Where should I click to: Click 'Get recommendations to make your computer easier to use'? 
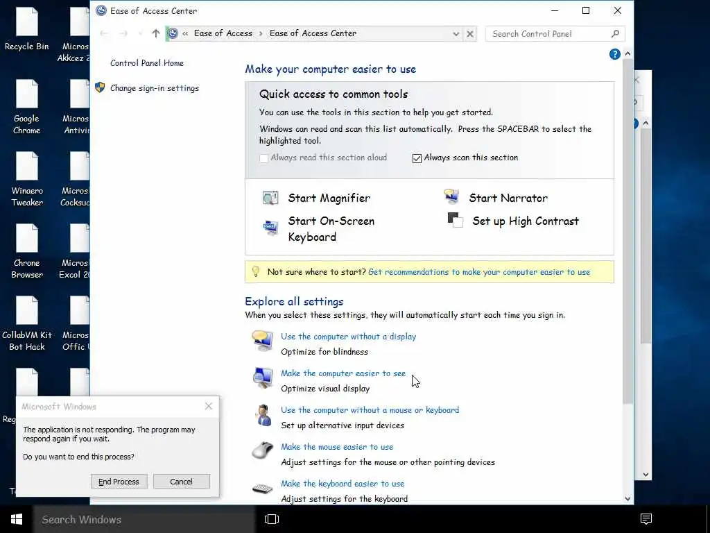(x=479, y=272)
